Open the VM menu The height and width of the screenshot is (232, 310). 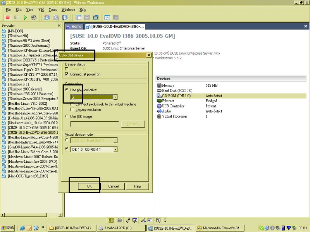pos(41,10)
